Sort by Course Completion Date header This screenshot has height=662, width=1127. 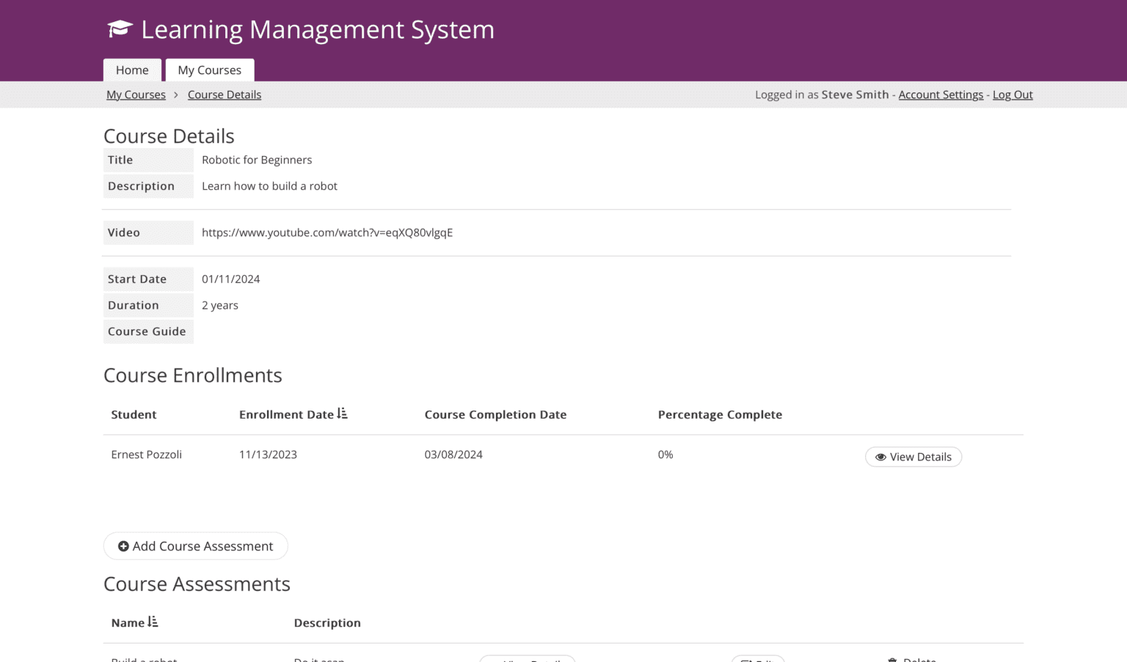point(495,415)
